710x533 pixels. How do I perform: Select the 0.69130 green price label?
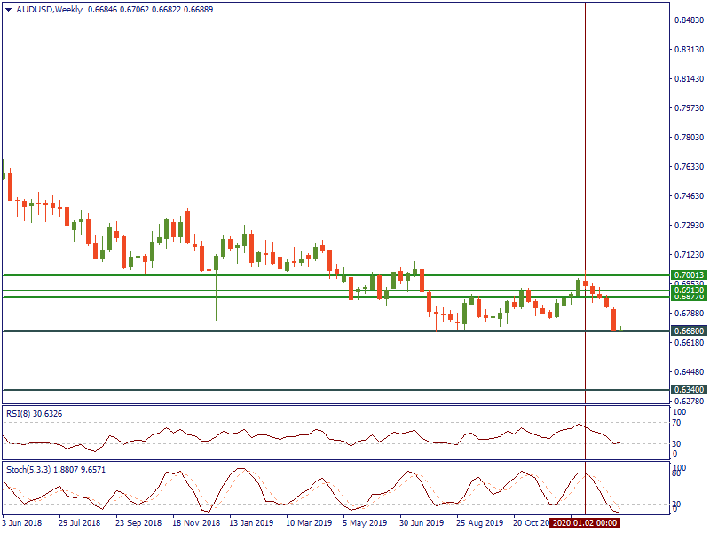coord(688,290)
